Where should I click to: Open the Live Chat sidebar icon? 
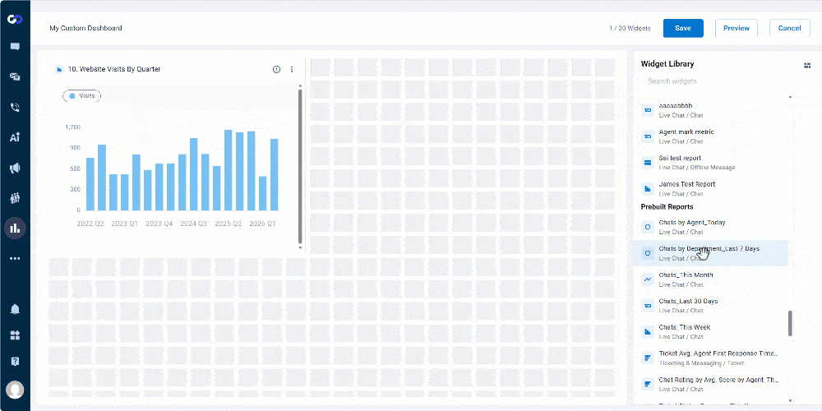(x=15, y=47)
